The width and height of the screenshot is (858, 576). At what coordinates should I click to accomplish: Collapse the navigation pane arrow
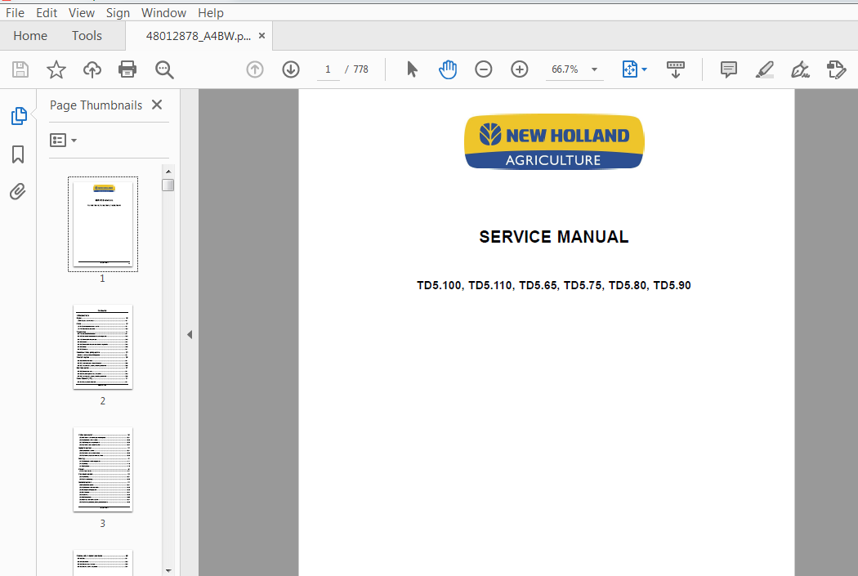(190, 334)
